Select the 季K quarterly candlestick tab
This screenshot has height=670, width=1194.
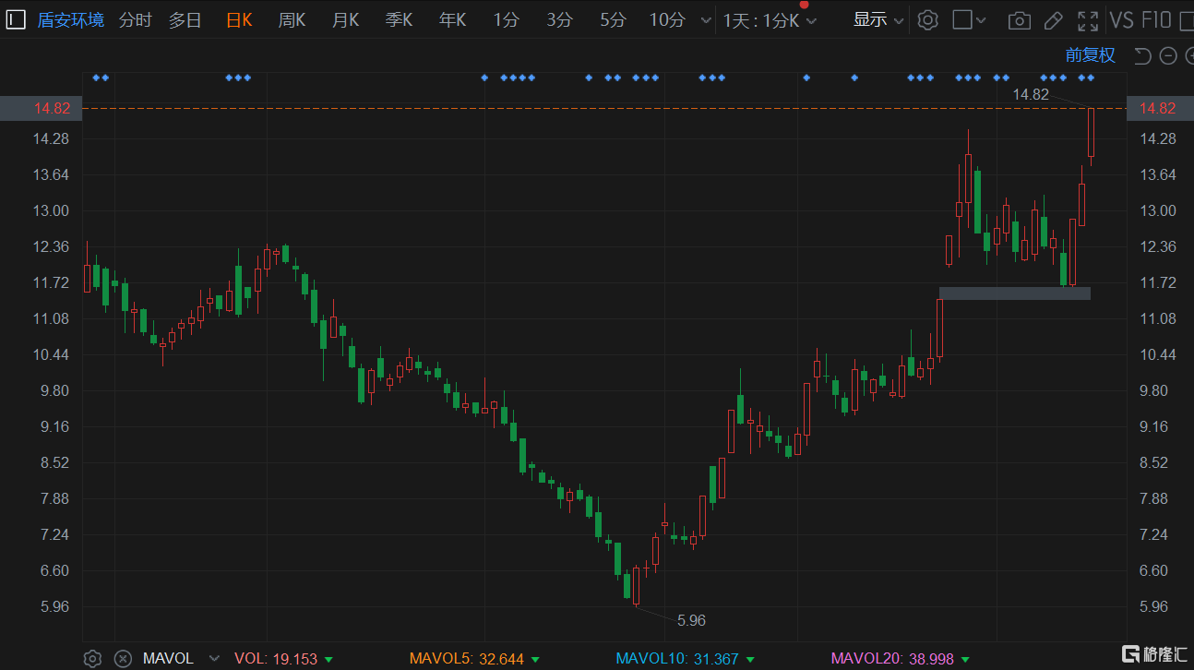pos(399,19)
